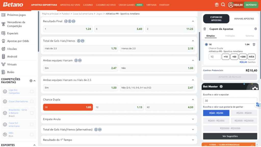Click first badge icon beside Resultado Final
261x147 pixels.
[66, 21]
